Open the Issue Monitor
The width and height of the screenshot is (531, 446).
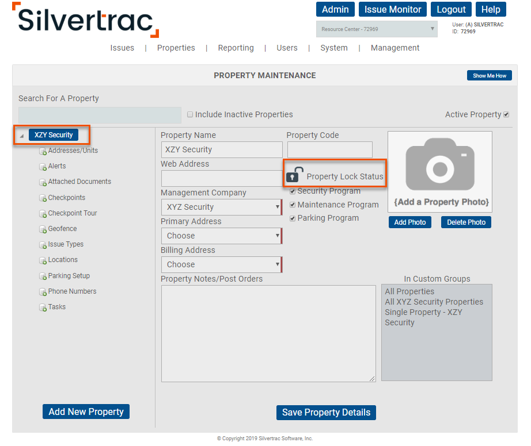coord(393,9)
